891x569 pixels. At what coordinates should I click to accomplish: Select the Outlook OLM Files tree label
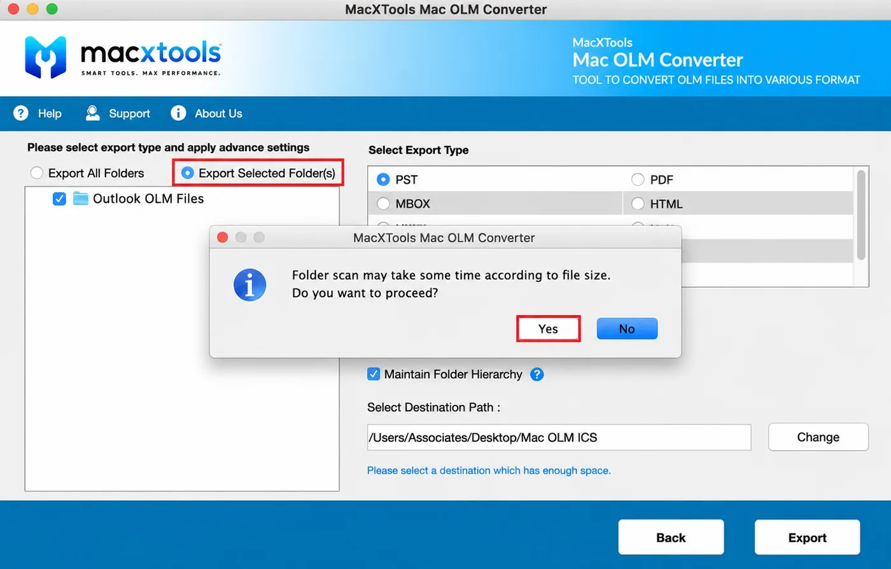pos(148,199)
